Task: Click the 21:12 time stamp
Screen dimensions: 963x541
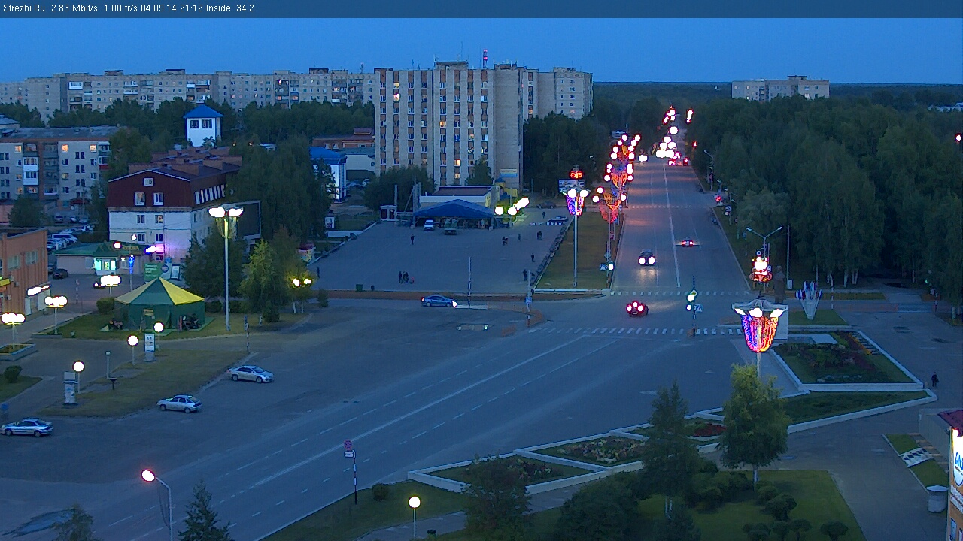Action: [191, 8]
